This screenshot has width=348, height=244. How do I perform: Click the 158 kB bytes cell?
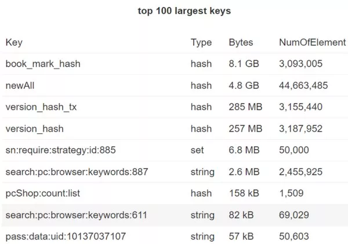[x=244, y=193]
